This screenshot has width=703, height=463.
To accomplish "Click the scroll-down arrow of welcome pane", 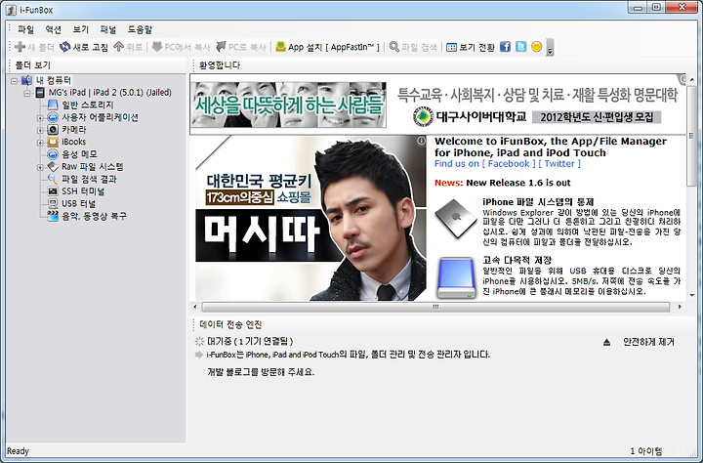I will (x=691, y=296).
